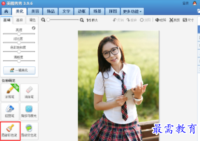Click the 撤销 undo button
The width and height of the screenshot is (200, 141).
pyautogui.click(x=118, y=20)
